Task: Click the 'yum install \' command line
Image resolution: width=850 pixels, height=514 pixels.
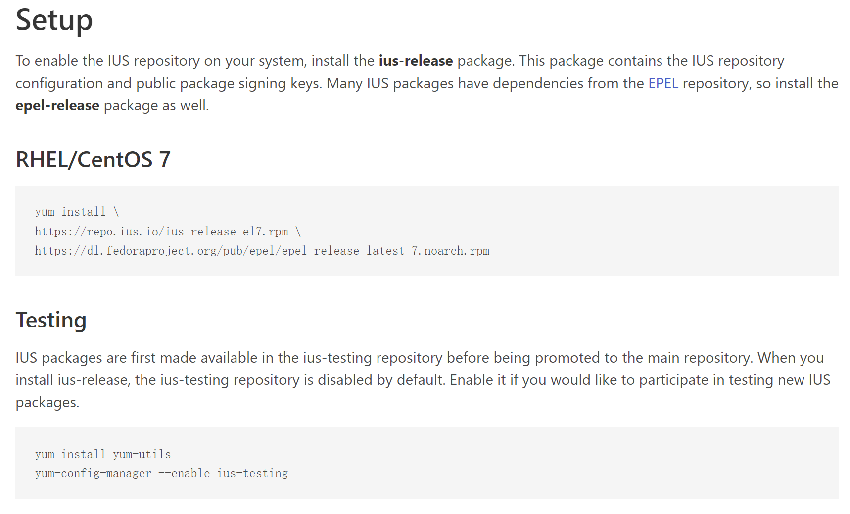Action: pos(77,212)
